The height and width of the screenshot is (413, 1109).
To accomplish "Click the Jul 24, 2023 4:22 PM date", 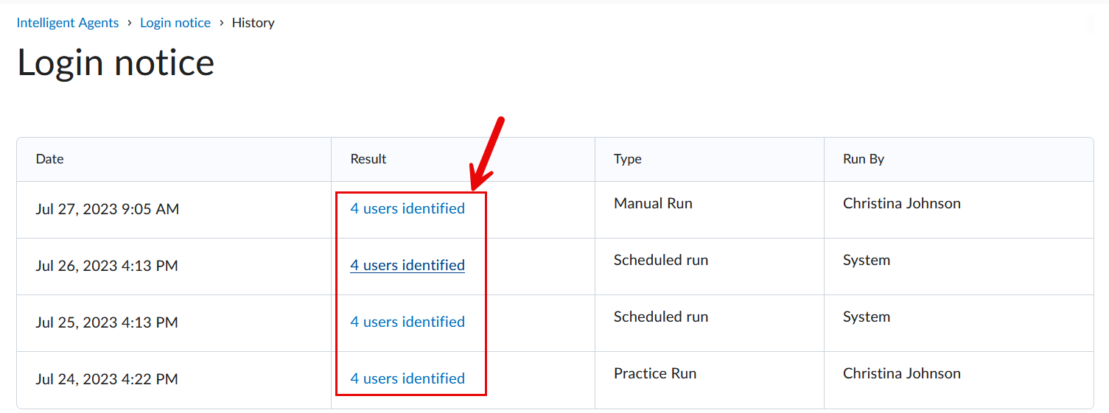I will 107,379.
